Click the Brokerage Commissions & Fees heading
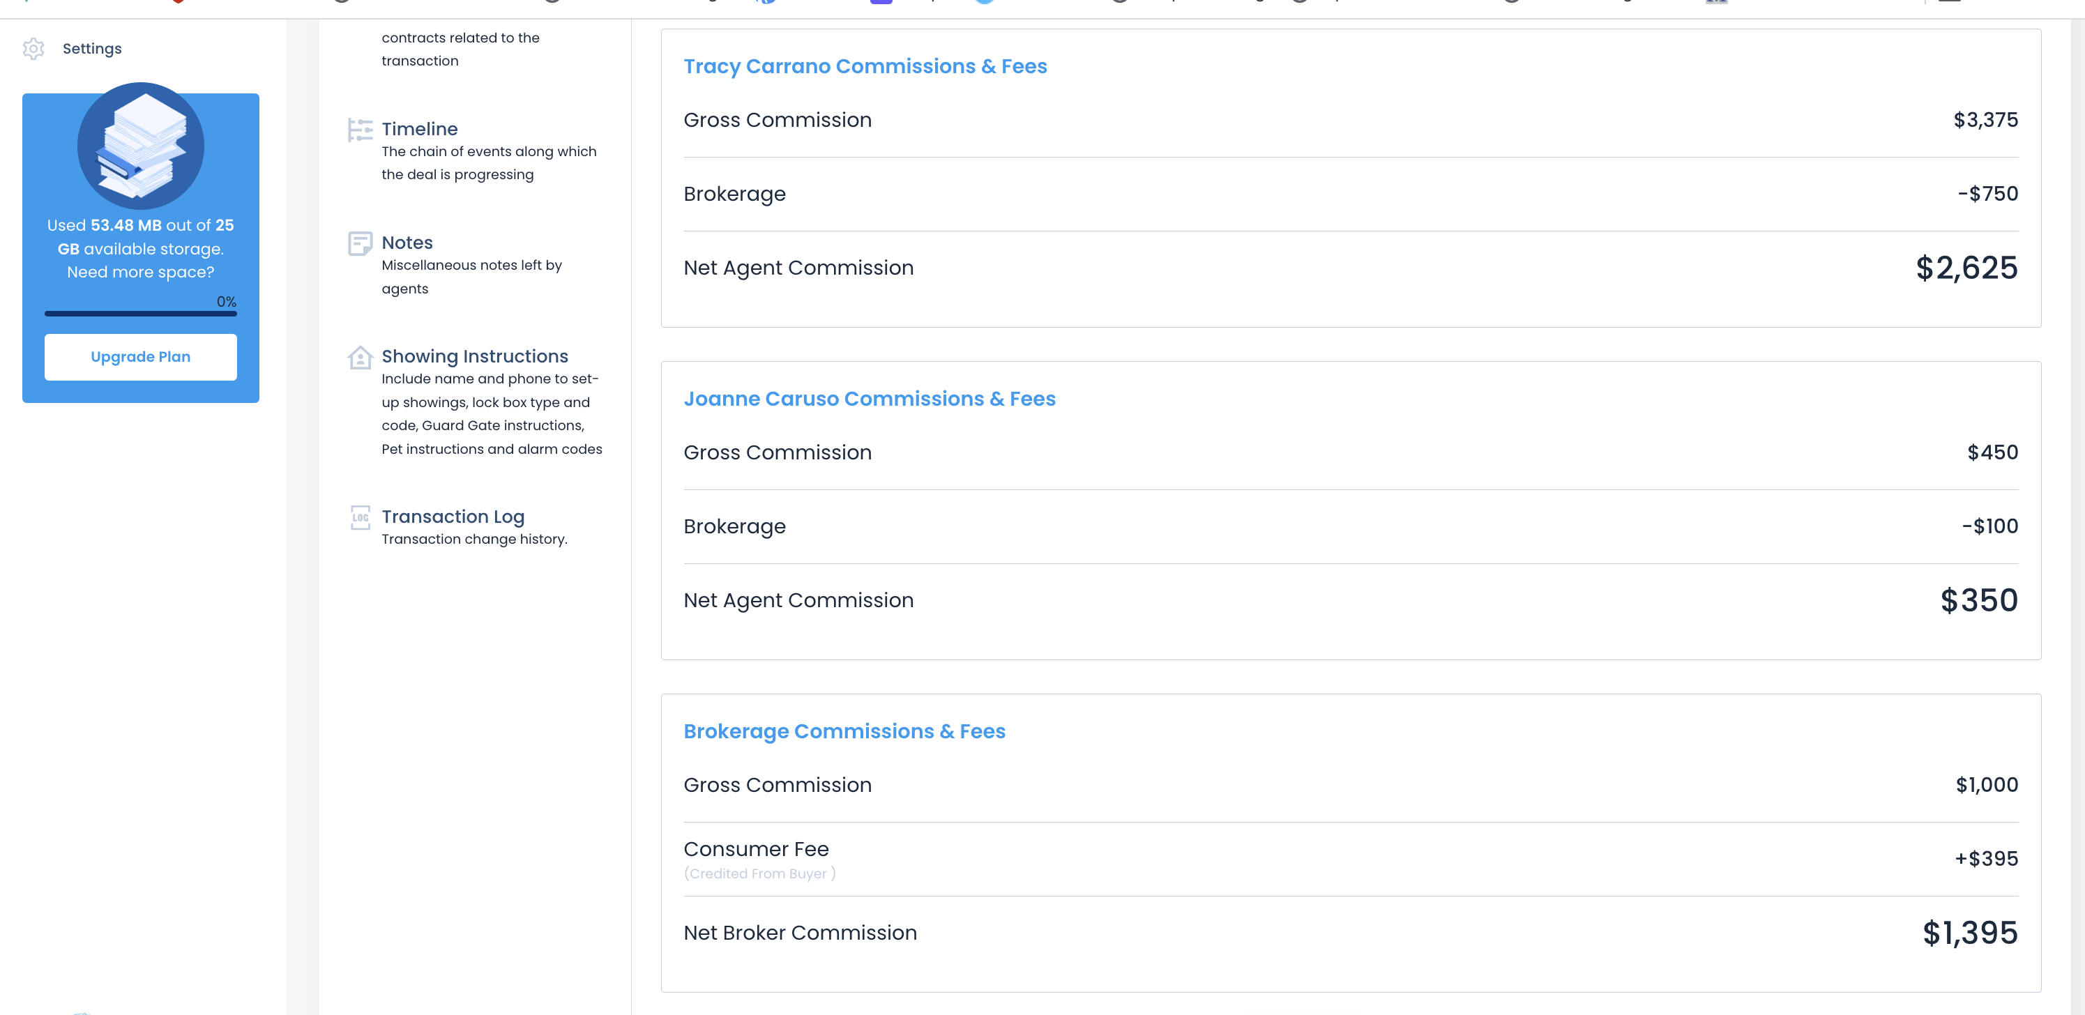This screenshot has width=2085, height=1015. coord(844,732)
